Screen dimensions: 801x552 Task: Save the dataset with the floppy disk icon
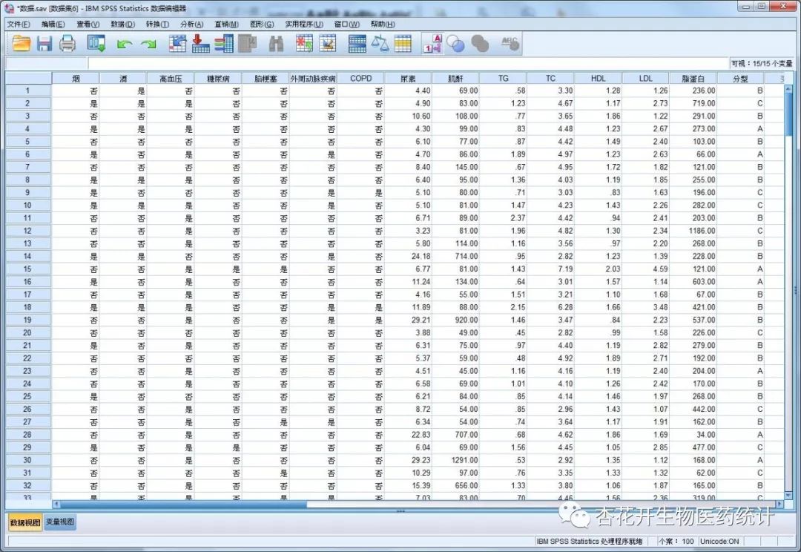click(x=44, y=45)
